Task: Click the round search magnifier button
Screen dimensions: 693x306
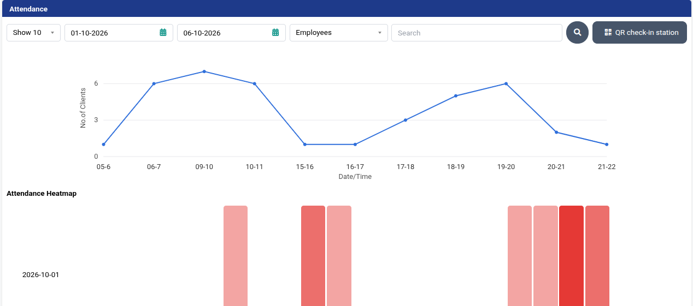Action: coord(577,33)
